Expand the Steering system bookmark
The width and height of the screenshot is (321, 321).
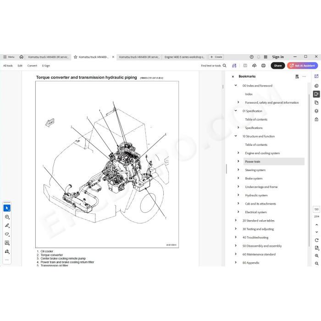[x=238, y=170]
